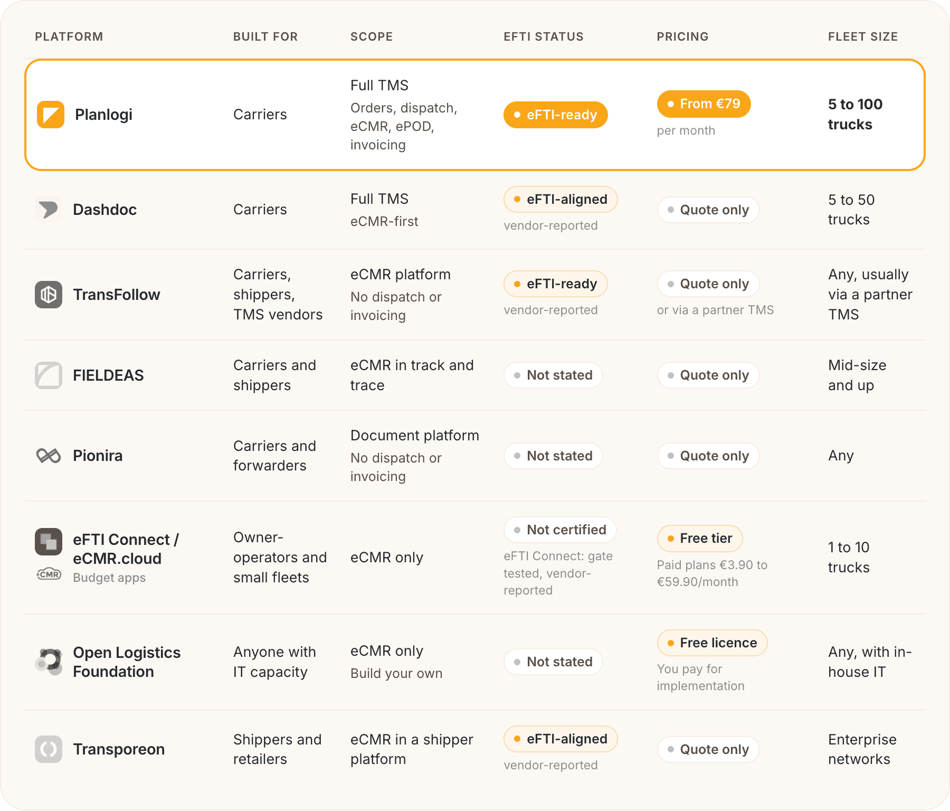Click the Free licence pricing badge
The height and width of the screenshot is (811, 950).
click(712, 643)
